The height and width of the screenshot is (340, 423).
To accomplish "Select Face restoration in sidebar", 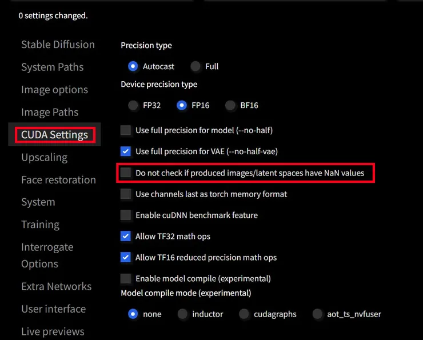I will 58,179.
